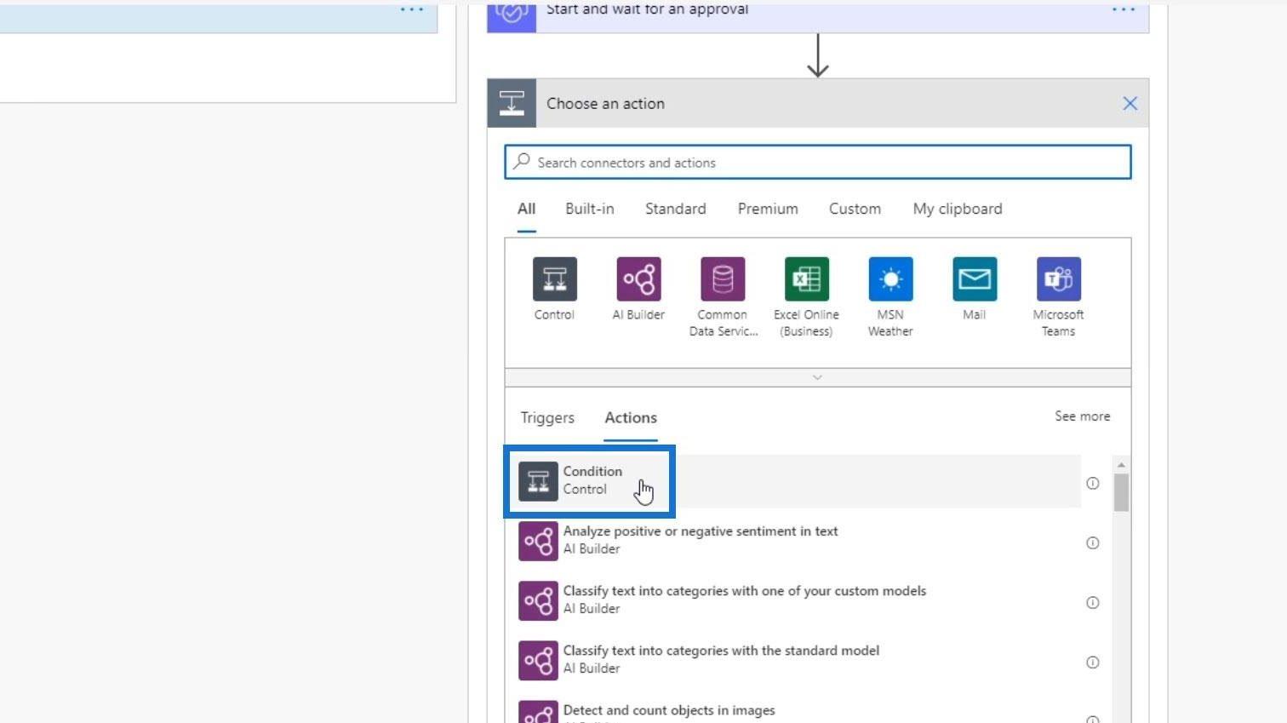Click the Choose an action header icon

(512, 103)
